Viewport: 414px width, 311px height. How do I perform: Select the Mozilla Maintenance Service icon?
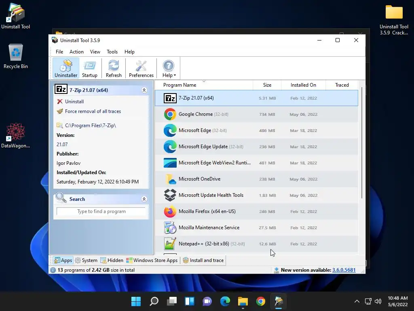tap(170, 228)
